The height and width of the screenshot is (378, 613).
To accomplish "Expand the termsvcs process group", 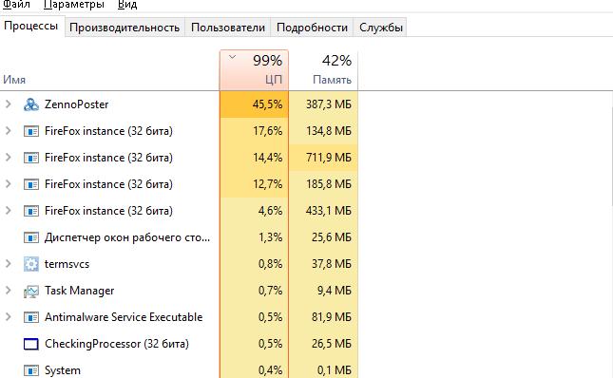I will [x=8, y=264].
